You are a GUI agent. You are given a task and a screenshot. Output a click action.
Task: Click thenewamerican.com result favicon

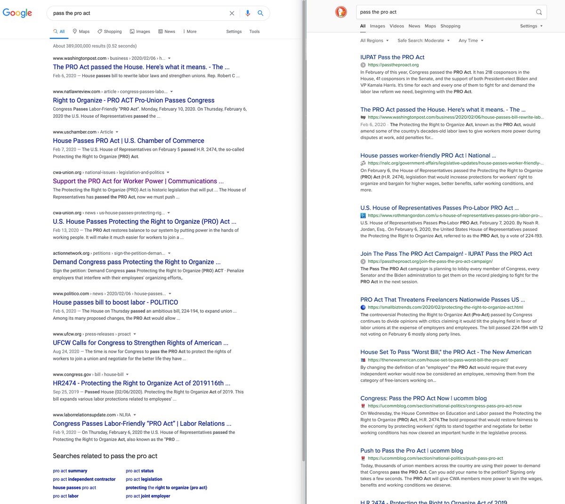coord(363,360)
